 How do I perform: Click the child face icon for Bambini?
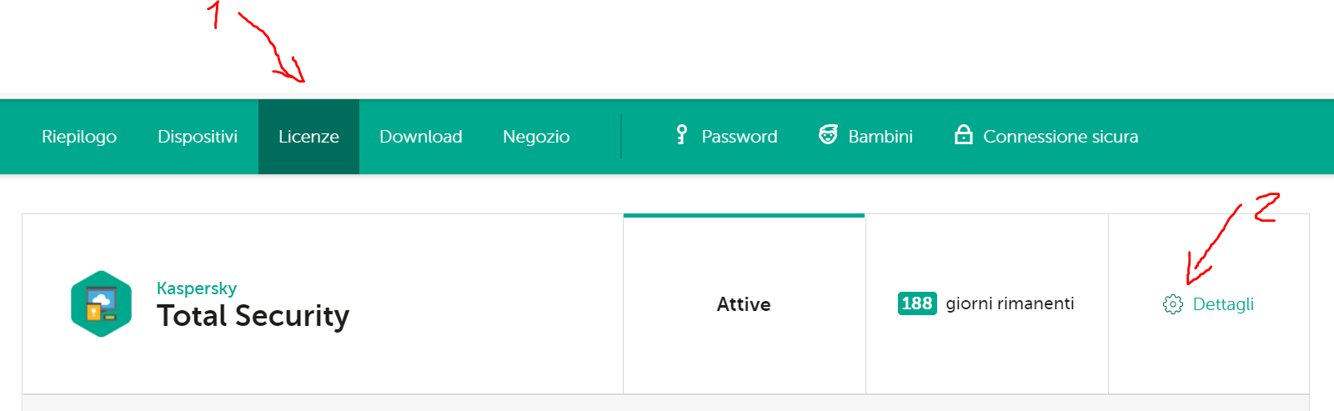tap(828, 135)
